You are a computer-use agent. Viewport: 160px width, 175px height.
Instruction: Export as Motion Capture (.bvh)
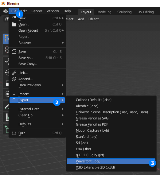click(x=111, y=130)
